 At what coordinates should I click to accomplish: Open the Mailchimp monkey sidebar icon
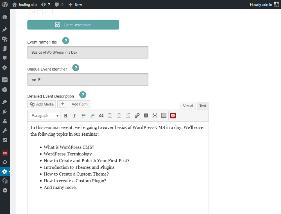click(5, 181)
